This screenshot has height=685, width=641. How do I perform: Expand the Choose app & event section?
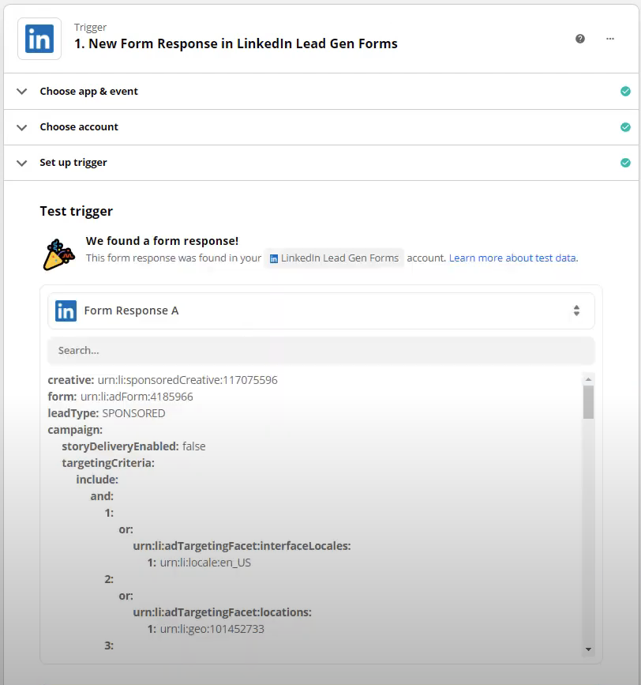pyautogui.click(x=321, y=92)
